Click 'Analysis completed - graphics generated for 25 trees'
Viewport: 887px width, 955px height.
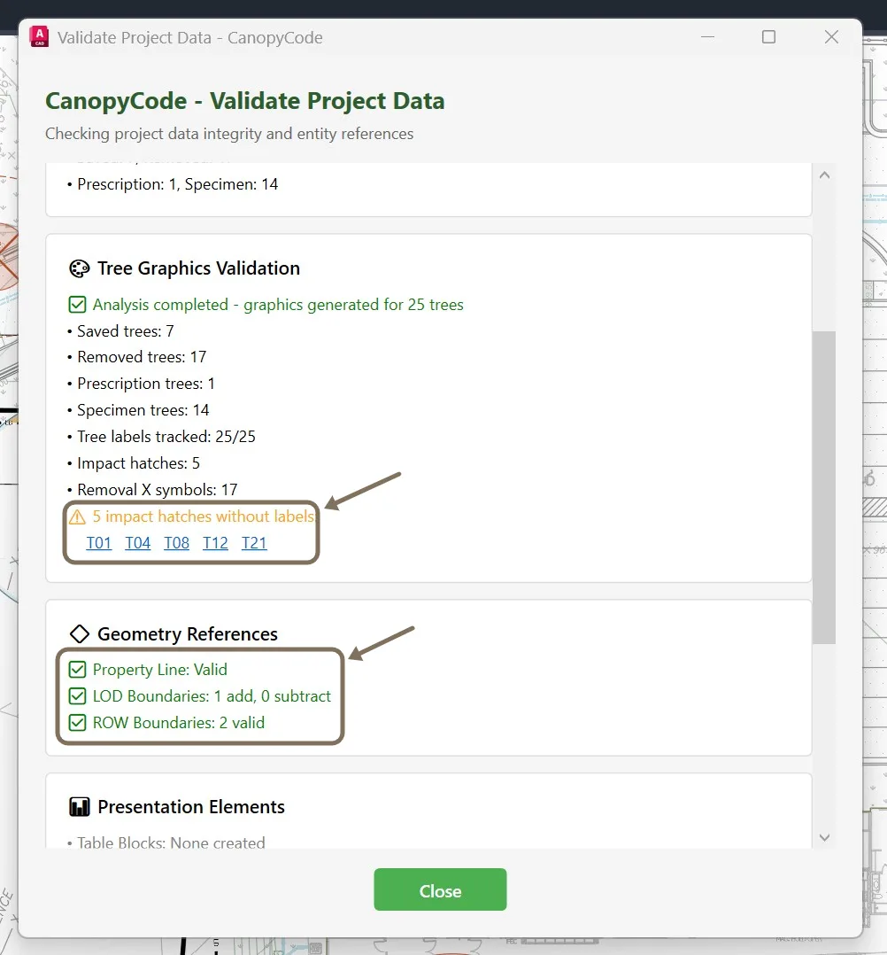278,305
